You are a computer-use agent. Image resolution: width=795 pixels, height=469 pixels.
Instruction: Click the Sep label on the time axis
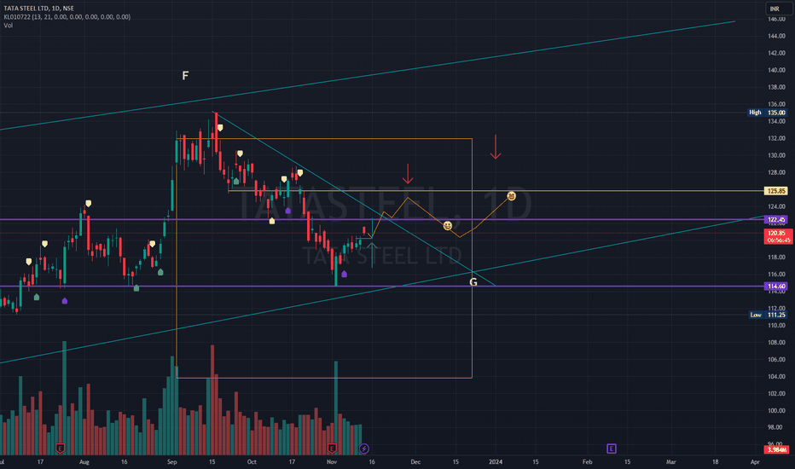[x=171, y=462]
